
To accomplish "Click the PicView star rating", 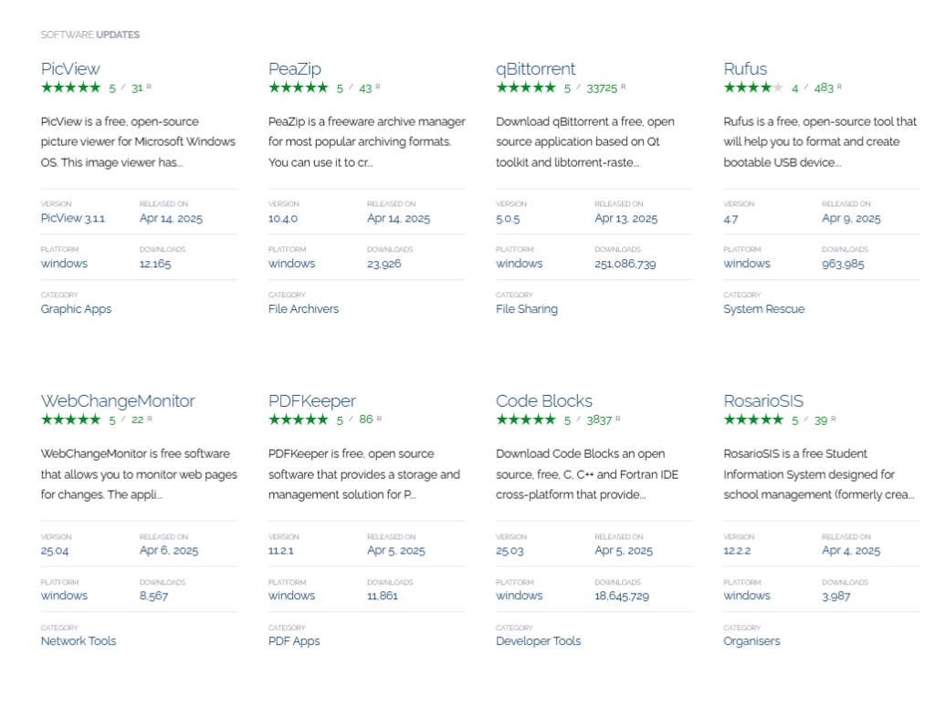I will 70,88.
